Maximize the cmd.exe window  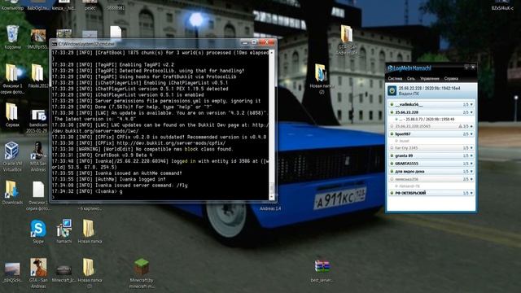coord(254,42)
